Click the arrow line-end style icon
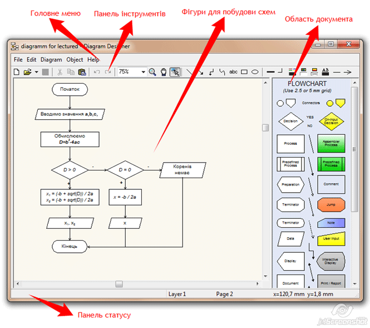The height and width of the screenshot is (328, 370). [x=348, y=72]
